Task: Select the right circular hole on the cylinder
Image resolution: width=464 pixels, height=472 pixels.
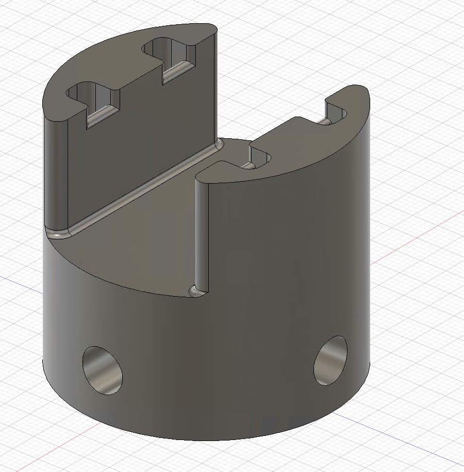Action: click(330, 361)
